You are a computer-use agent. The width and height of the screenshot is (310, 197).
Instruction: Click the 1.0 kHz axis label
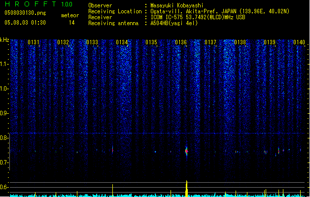(x=4, y=89)
